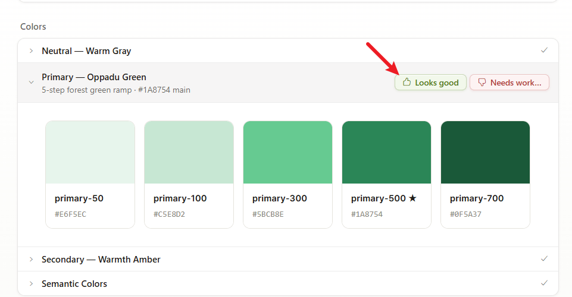The image size is (572, 297).
Task: Click the Neutral — Warm Gray title
Action: [x=86, y=51]
